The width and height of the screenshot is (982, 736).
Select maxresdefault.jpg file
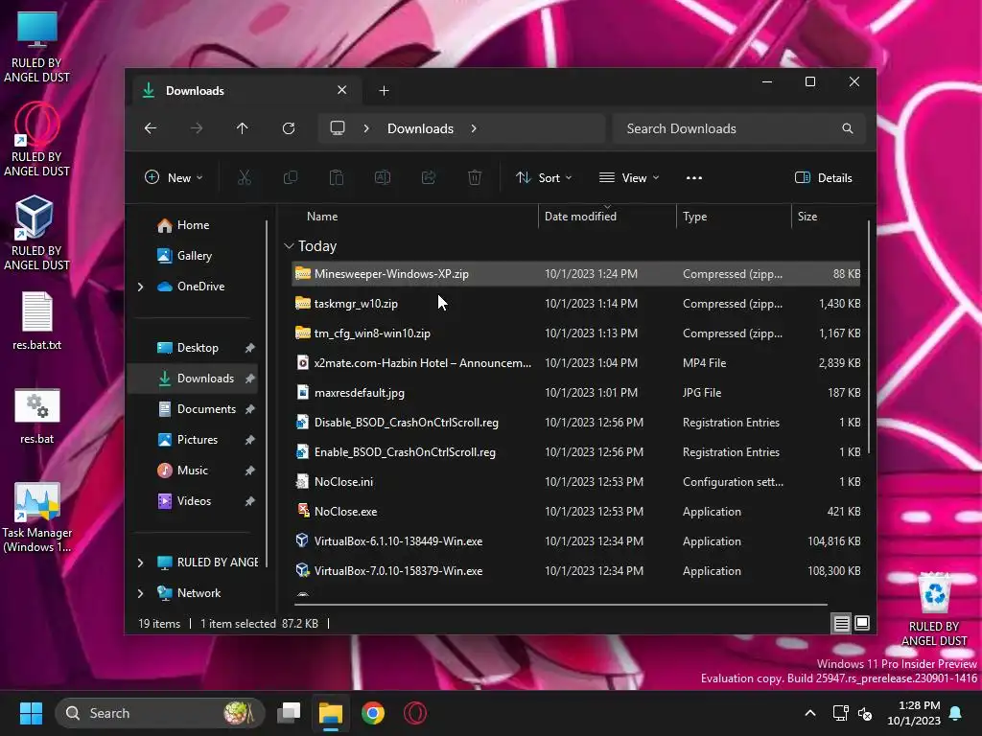point(576,392)
